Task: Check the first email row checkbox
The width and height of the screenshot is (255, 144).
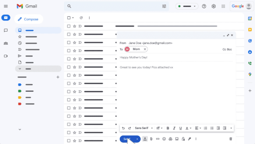Action: click(x=69, y=26)
